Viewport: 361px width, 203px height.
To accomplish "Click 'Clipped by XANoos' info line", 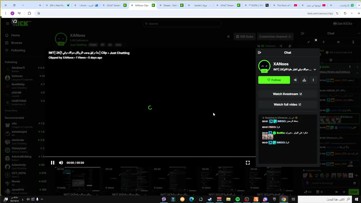I will click(75, 58).
